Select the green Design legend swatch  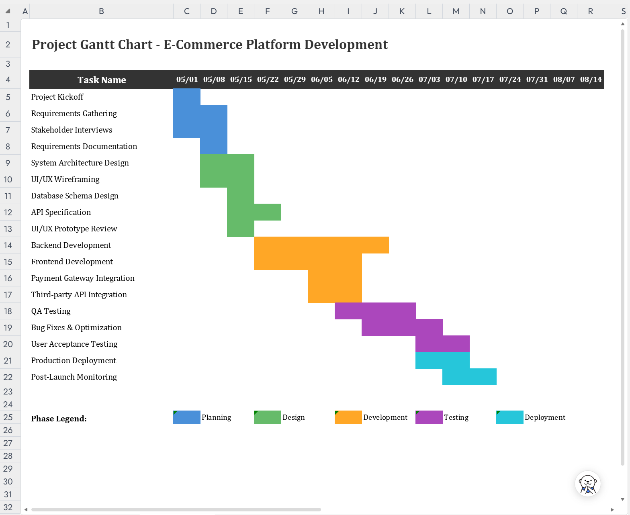point(268,417)
